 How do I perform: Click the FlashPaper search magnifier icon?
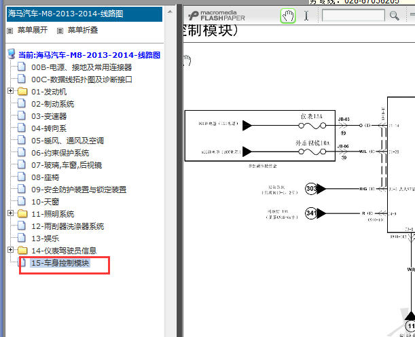pos(394,16)
